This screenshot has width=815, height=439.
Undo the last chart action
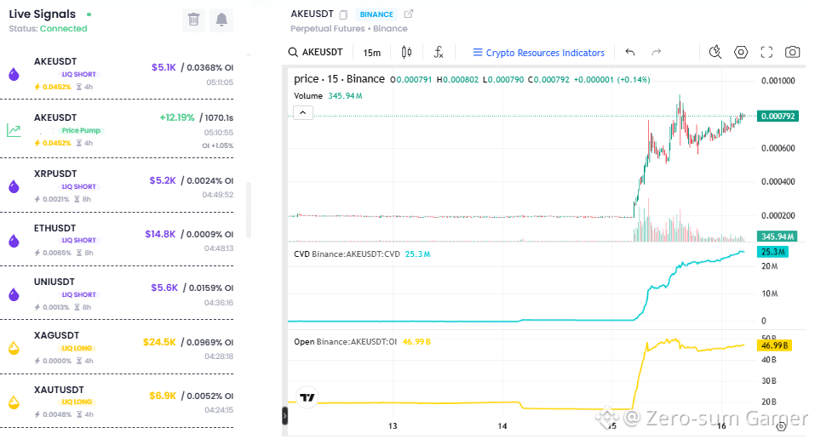(630, 52)
